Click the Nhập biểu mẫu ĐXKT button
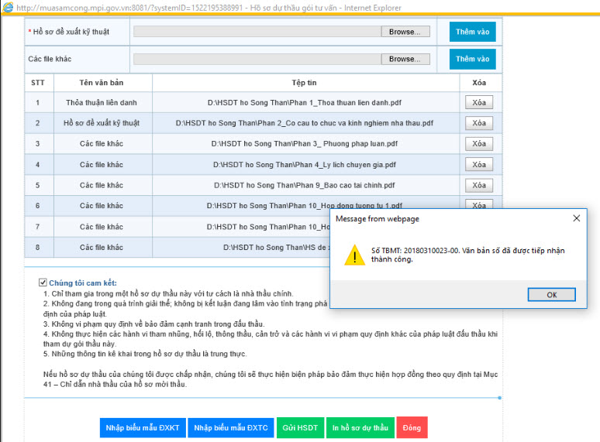 pos(142,428)
